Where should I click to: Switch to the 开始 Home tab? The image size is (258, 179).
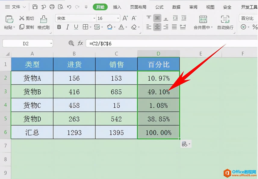[x=100, y=7]
